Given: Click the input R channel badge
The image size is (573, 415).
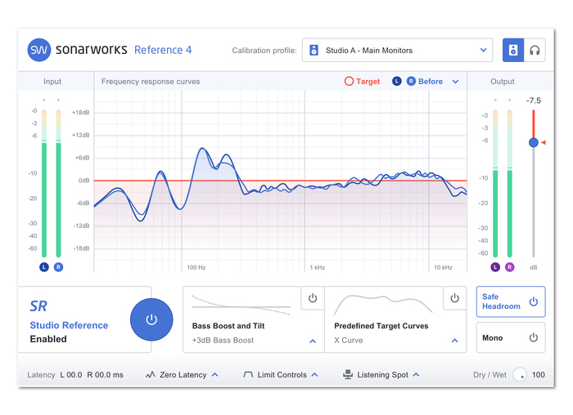Looking at the screenshot, I should tap(58, 267).
